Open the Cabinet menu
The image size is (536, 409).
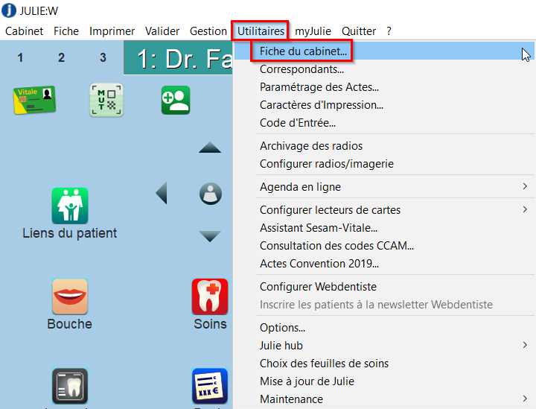[x=25, y=31]
